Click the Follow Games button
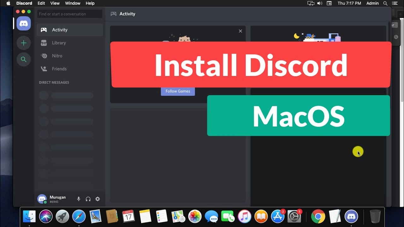 (x=178, y=91)
